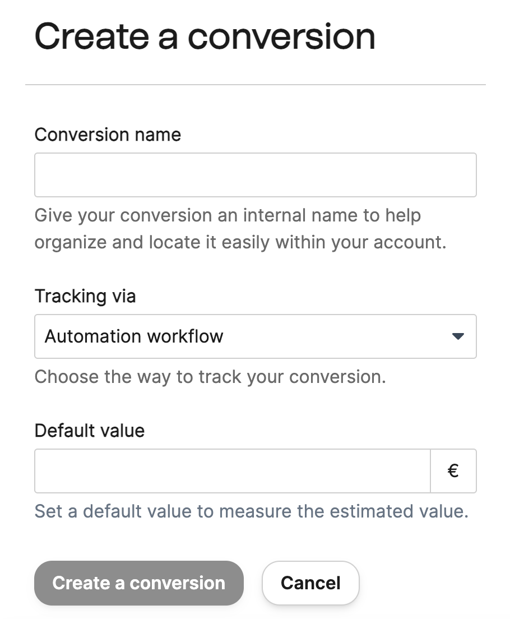Viewport: 510px width, 619px height.
Task: Click the Tracking via label
Action: click(x=85, y=296)
